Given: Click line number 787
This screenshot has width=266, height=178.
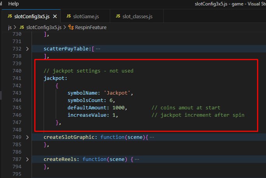Looking at the screenshot, I should [x=17, y=159].
